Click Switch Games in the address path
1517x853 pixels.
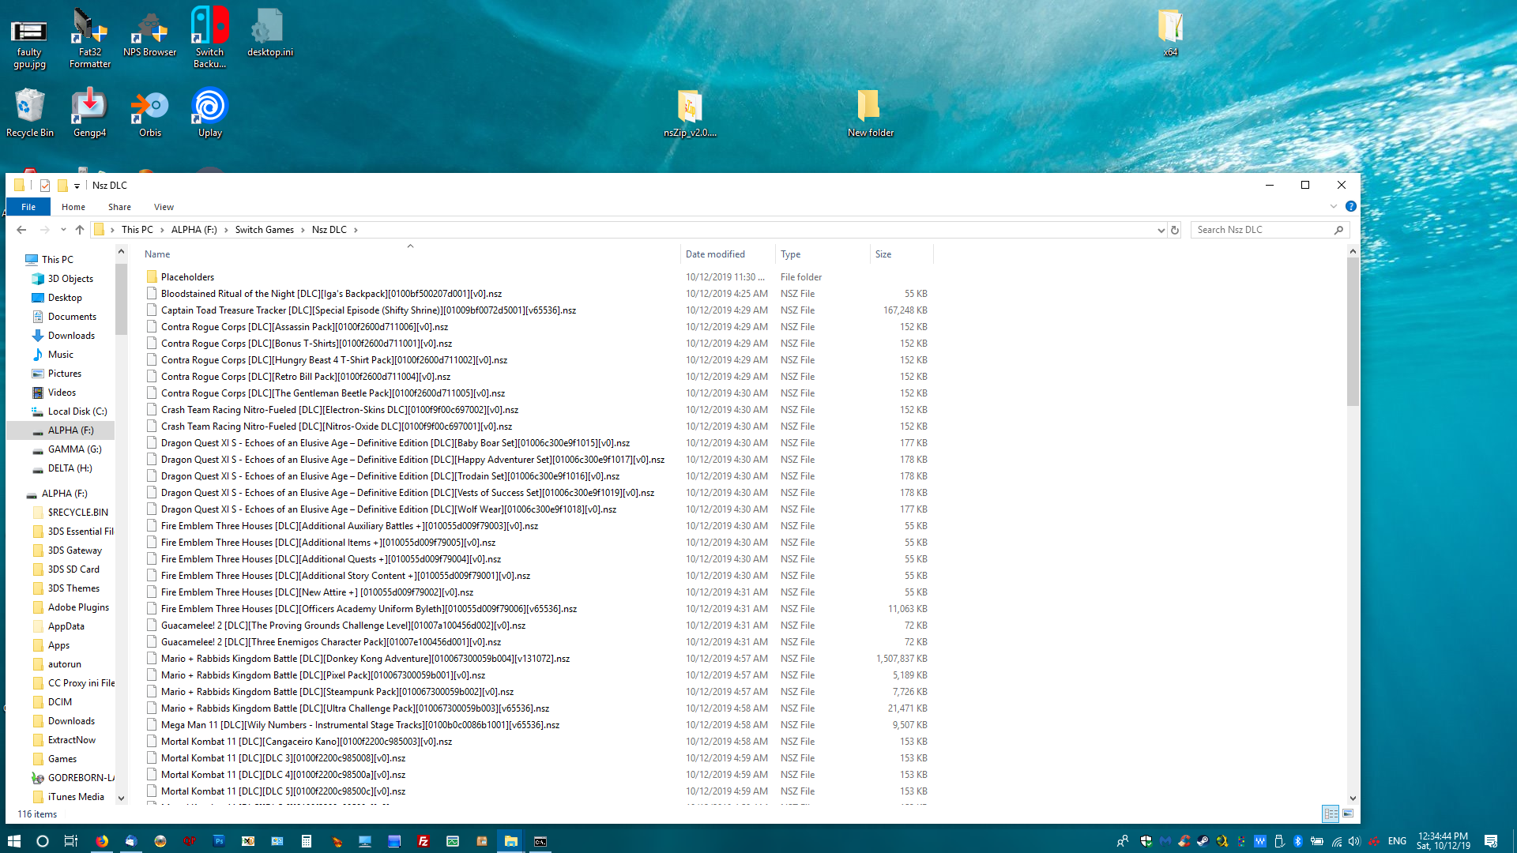[265, 230]
